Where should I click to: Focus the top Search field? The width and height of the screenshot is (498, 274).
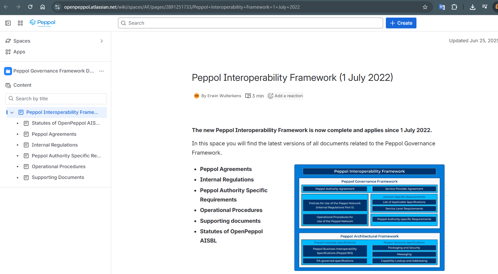250,23
